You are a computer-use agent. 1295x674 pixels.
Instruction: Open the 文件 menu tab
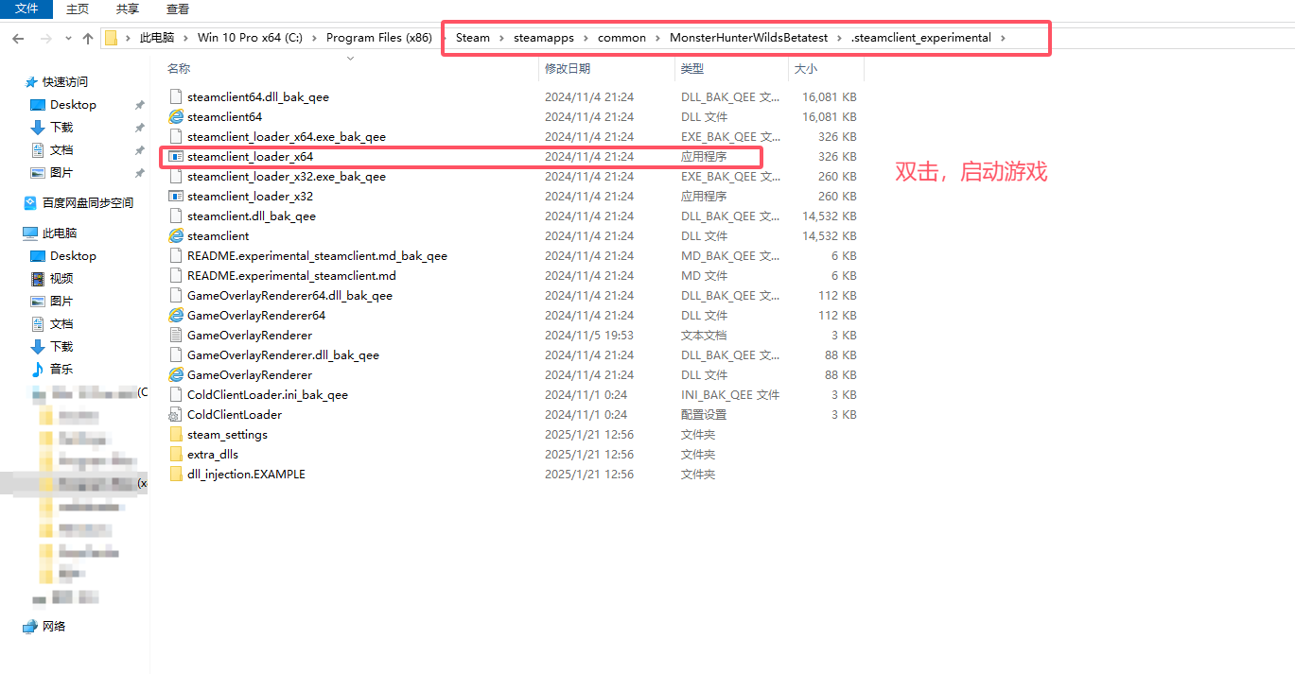point(26,8)
